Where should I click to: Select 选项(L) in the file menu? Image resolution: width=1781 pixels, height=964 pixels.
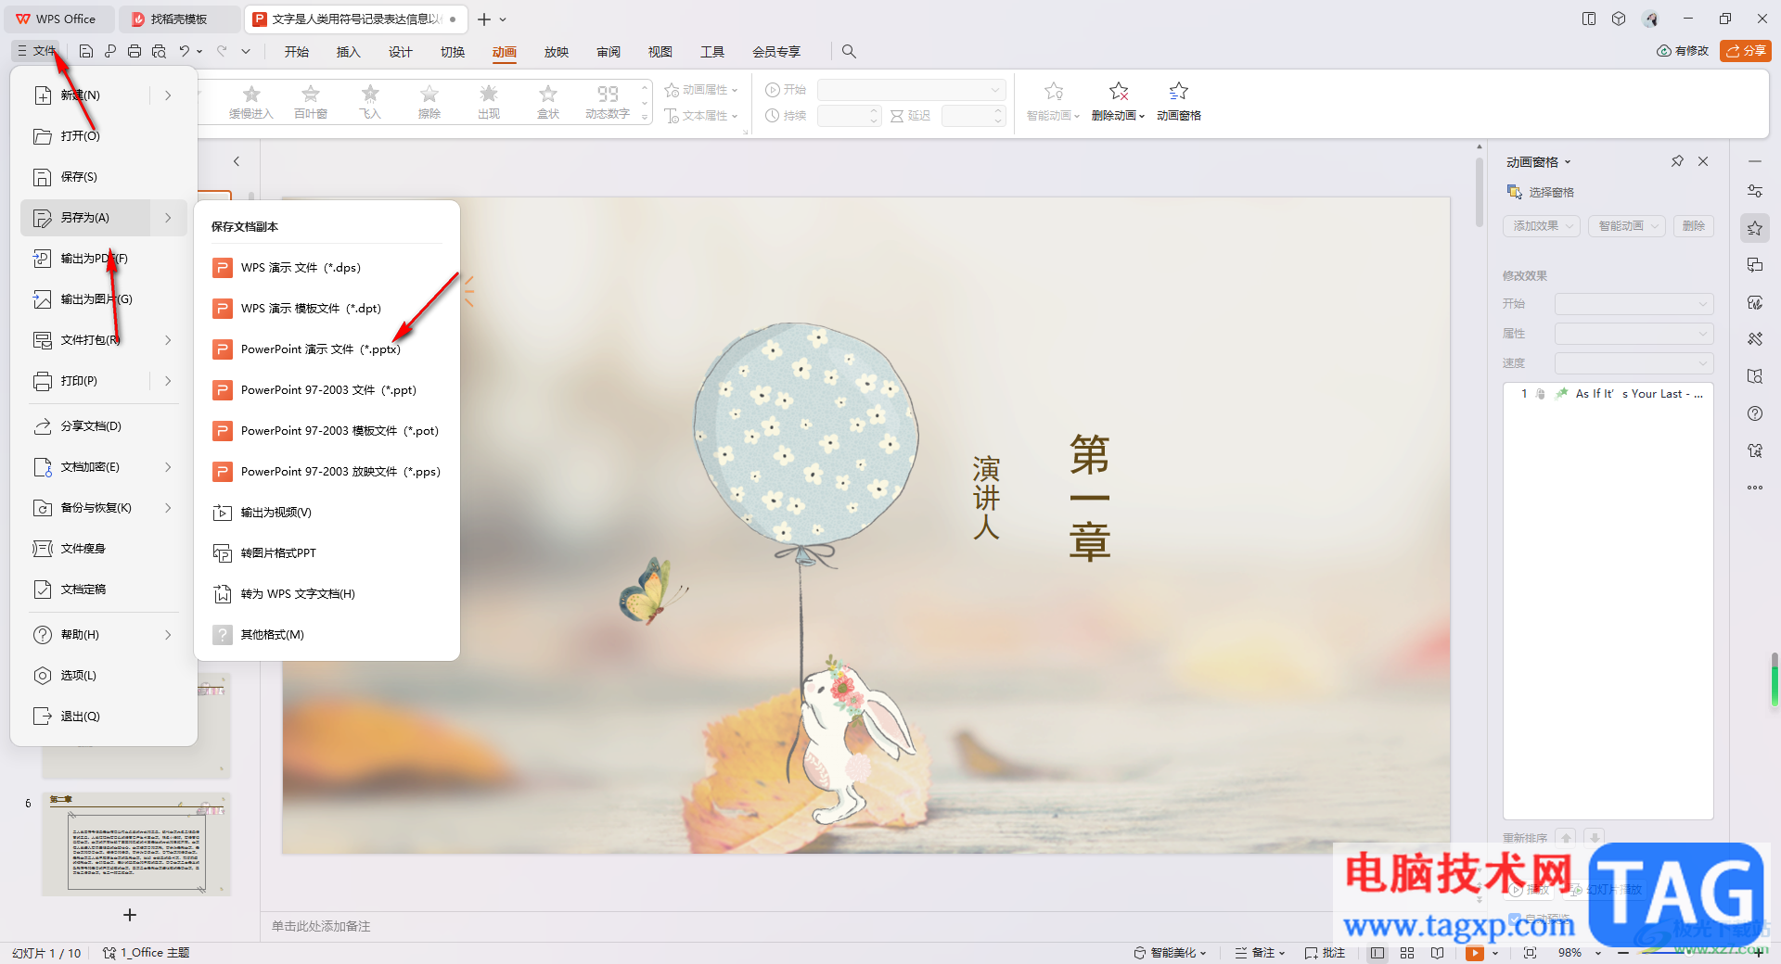point(79,676)
